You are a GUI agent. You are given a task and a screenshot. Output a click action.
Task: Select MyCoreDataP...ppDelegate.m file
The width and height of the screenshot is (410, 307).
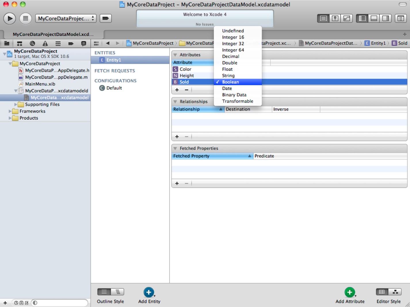[x=53, y=77]
